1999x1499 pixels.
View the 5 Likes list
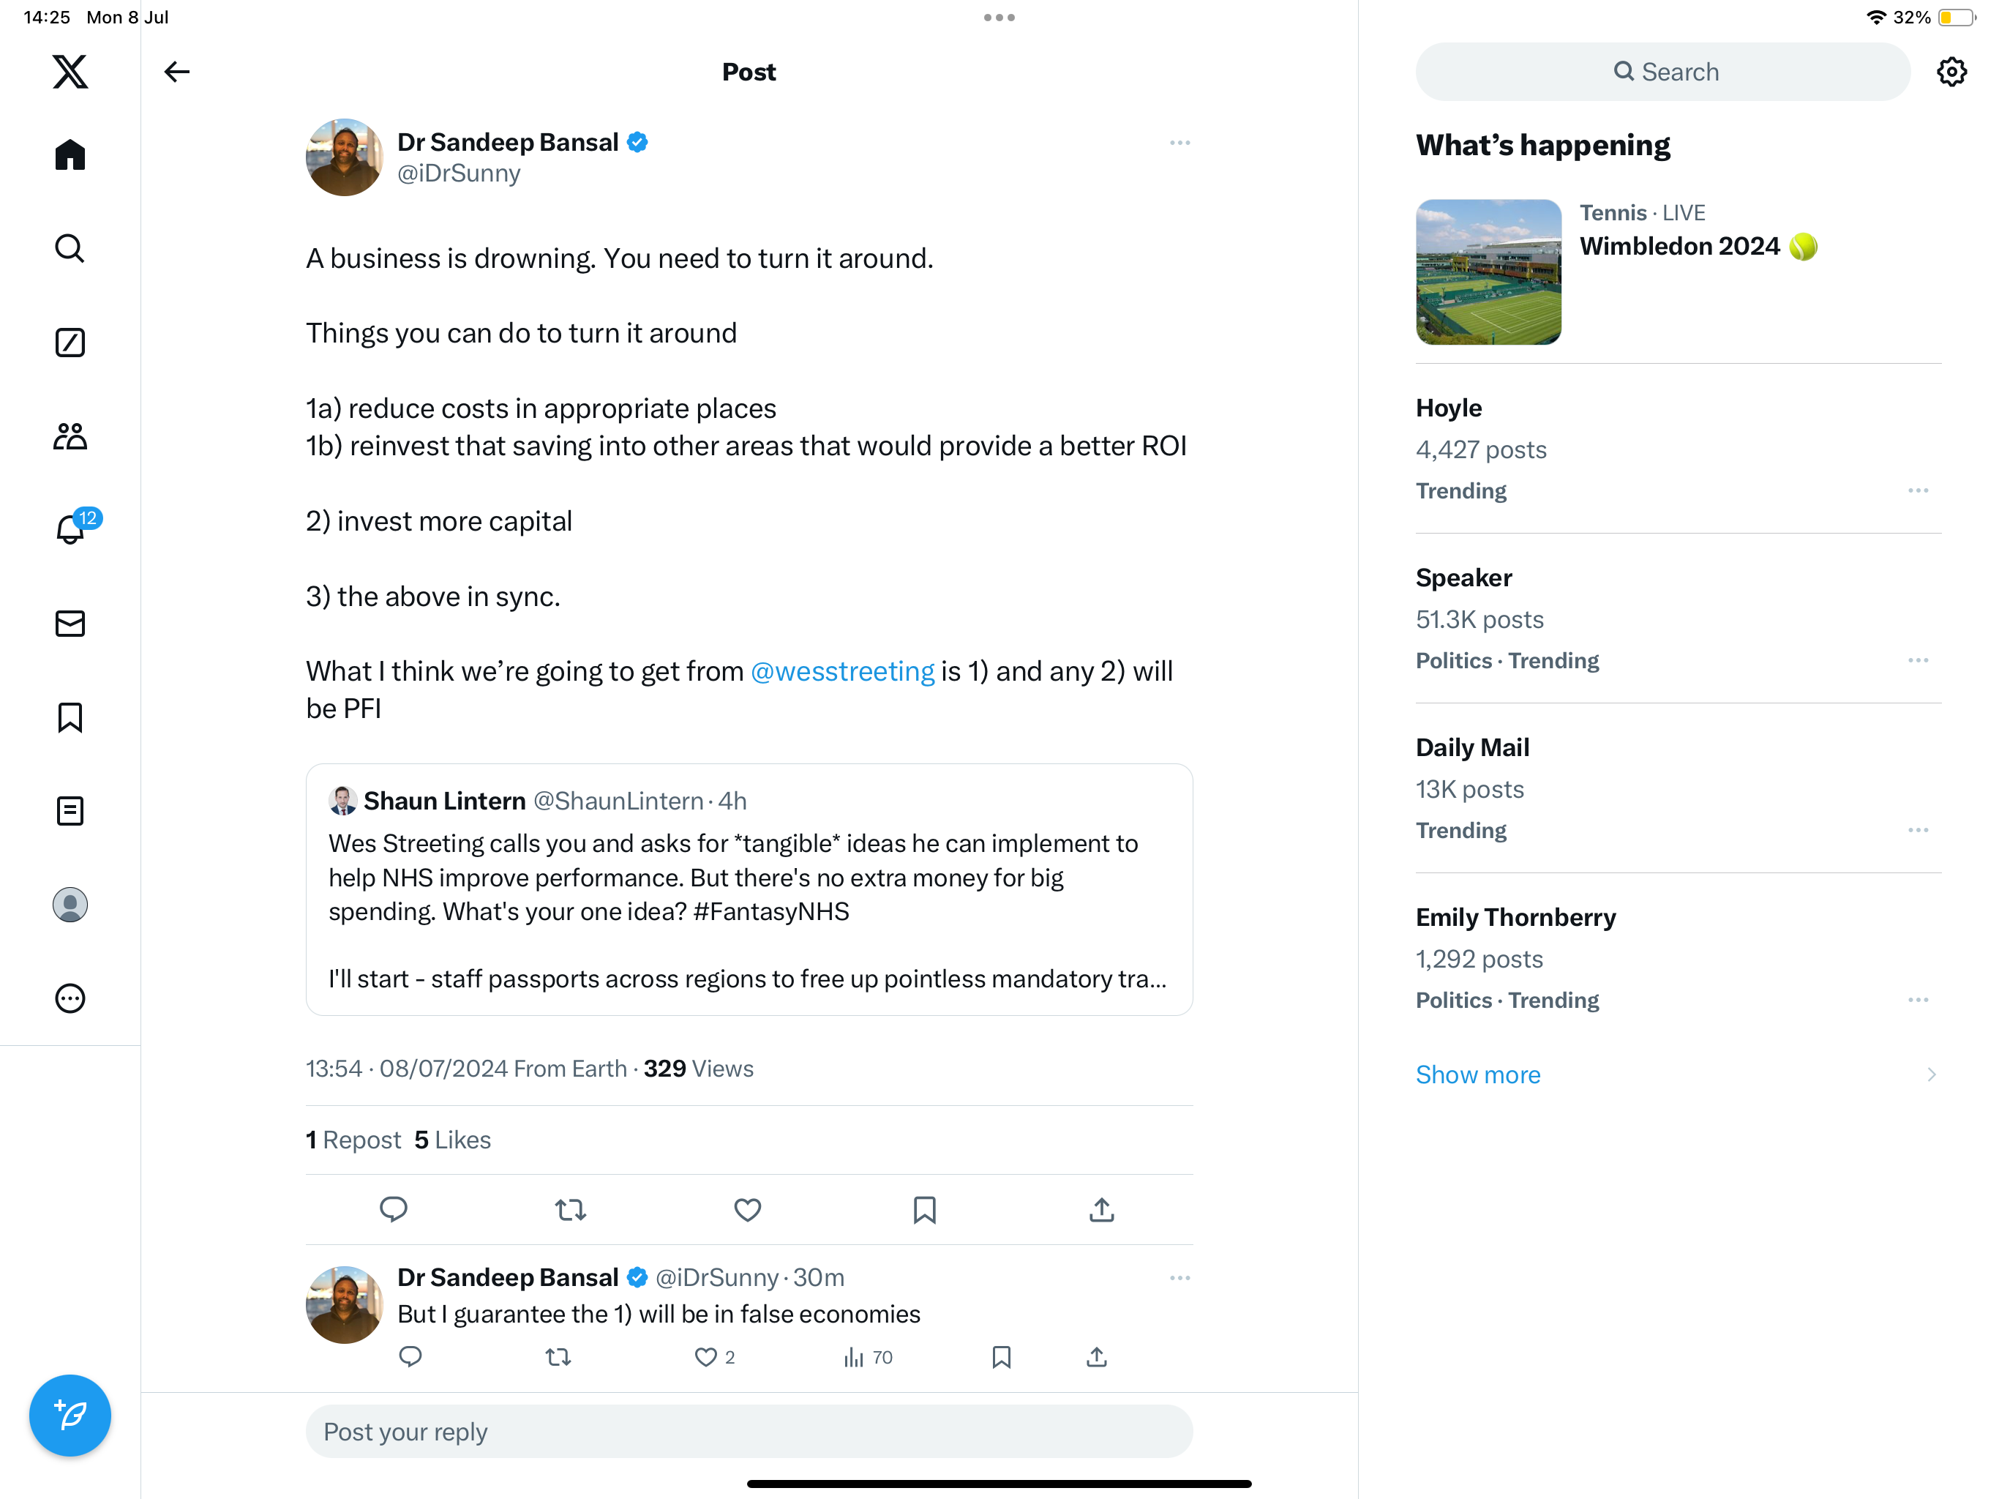[x=453, y=1139]
